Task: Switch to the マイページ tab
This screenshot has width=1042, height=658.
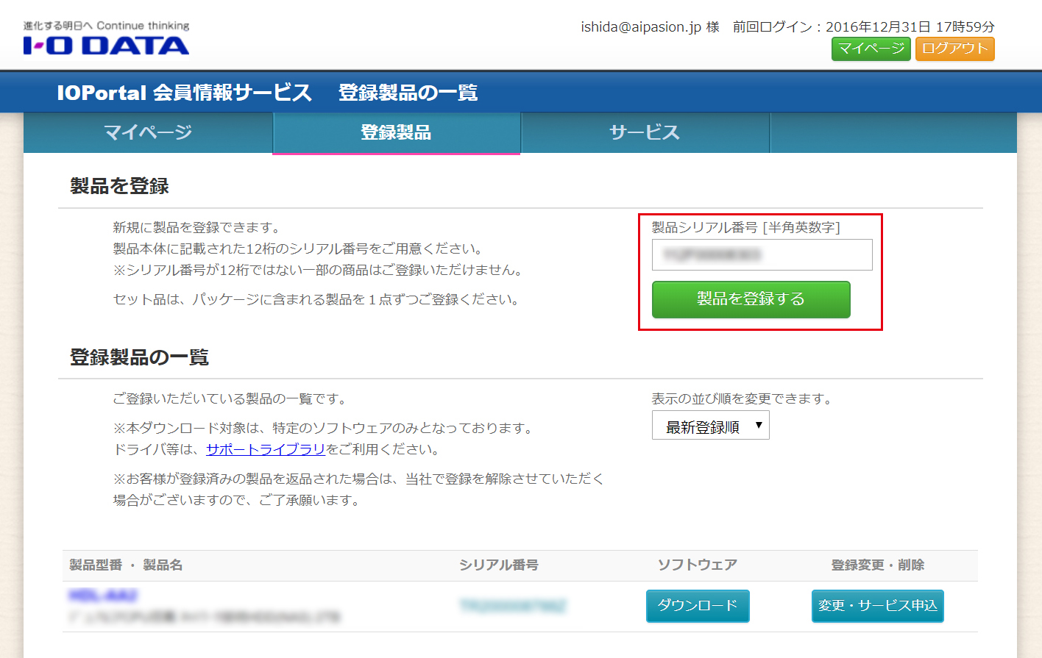Action: [148, 132]
